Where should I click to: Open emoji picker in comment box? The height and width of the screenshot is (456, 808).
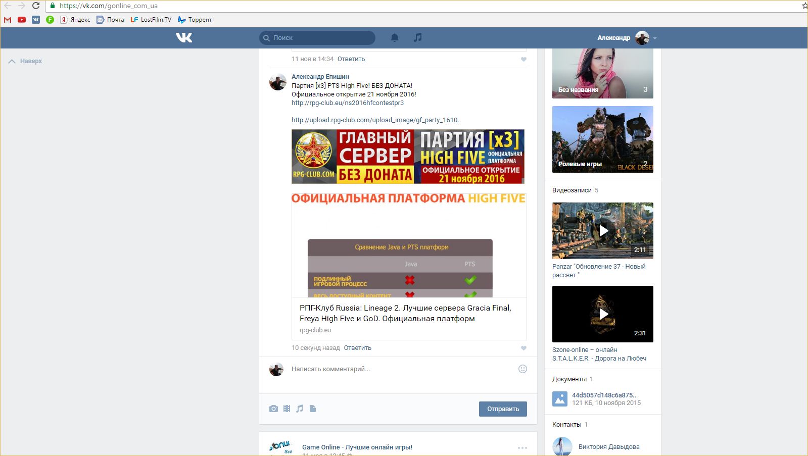click(522, 369)
